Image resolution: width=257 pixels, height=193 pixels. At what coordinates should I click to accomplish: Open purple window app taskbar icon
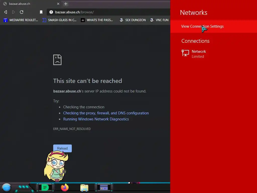pyautogui.click(x=104, y=187)
